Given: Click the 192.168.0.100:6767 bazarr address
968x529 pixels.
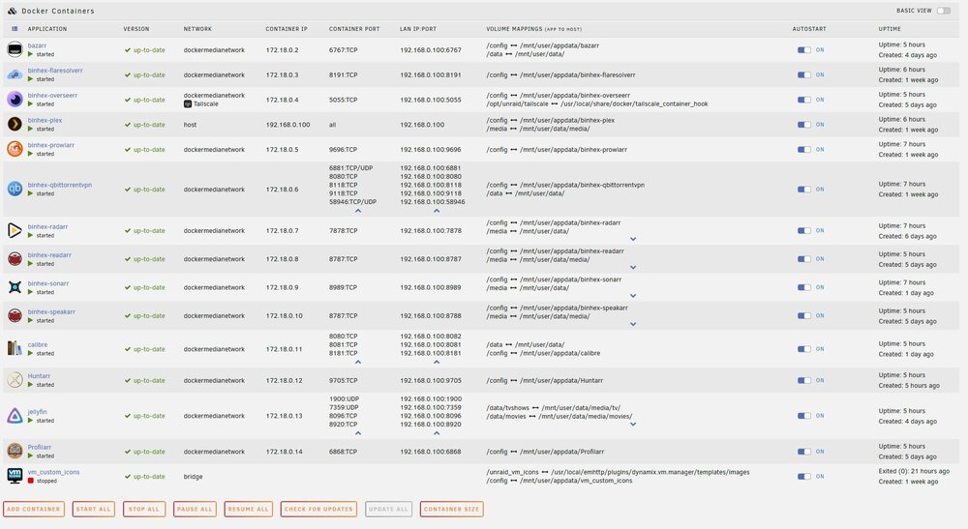Looking at the screenshot, I should click(431, 50).
